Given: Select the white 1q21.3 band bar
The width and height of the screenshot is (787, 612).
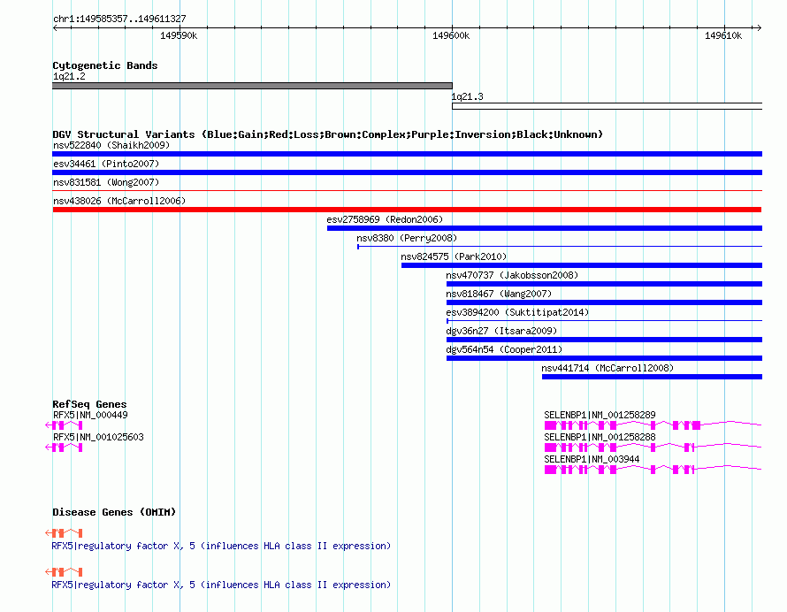Looking at the screenshot, I should pyautogui.click(x=607, y=106).
